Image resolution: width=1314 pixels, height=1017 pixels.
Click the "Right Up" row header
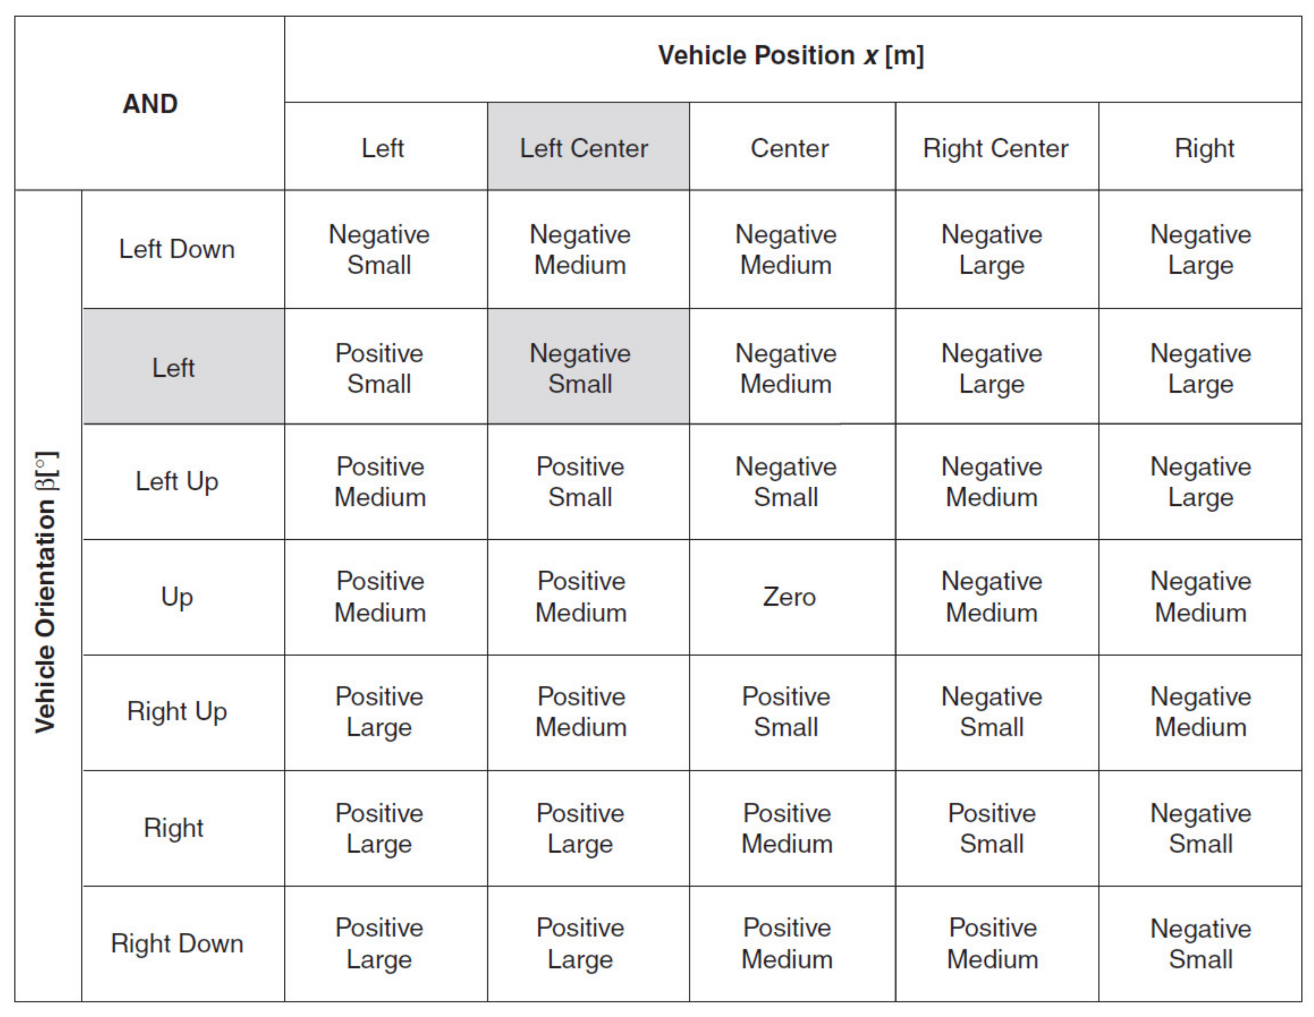coord(177,712)
